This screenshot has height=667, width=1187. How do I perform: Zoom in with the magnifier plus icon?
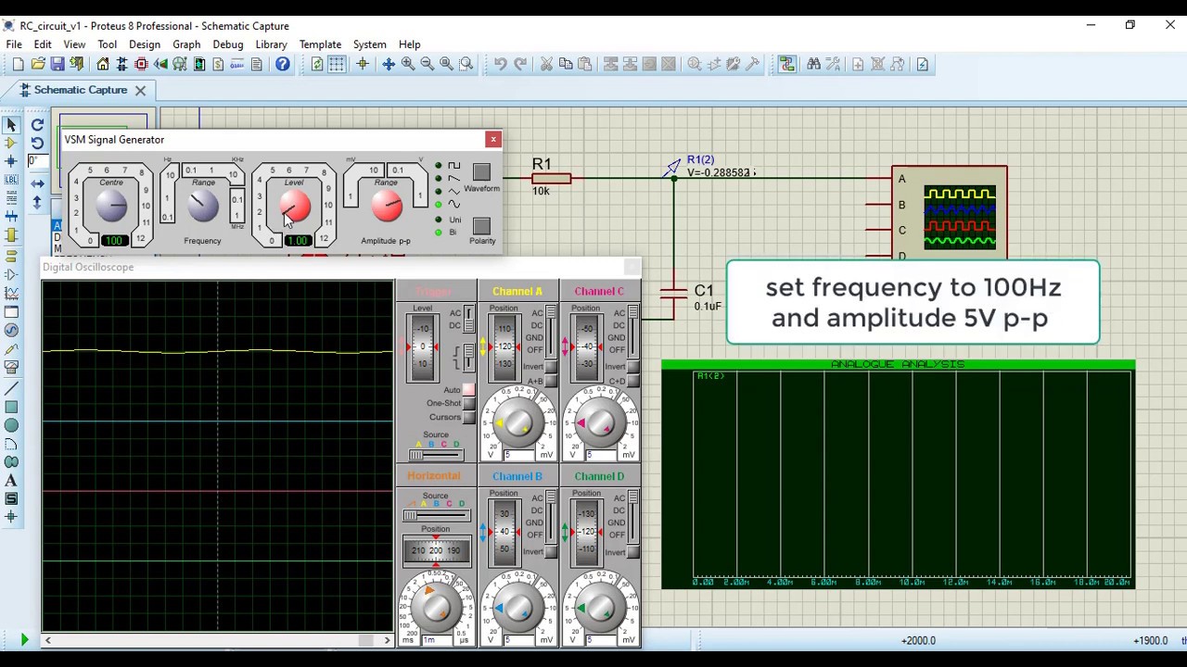(408, 64)
